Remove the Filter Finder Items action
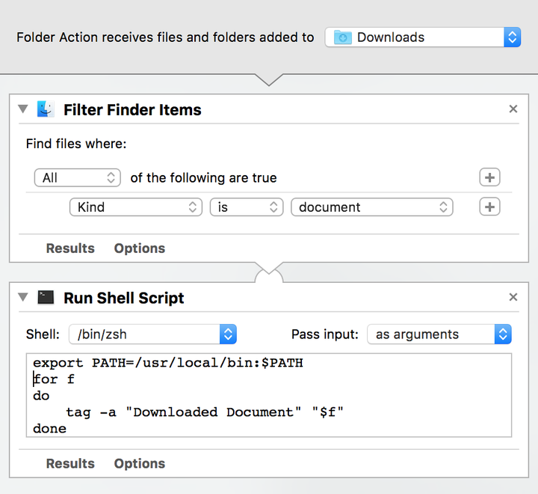 point(513,109)
